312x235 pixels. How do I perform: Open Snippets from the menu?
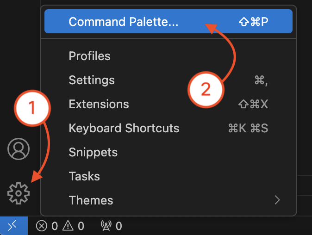(93, 152)
